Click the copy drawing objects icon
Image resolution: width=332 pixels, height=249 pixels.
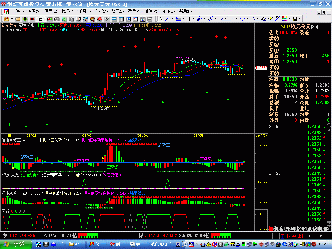pyautogui.click(x=263, y=19)
